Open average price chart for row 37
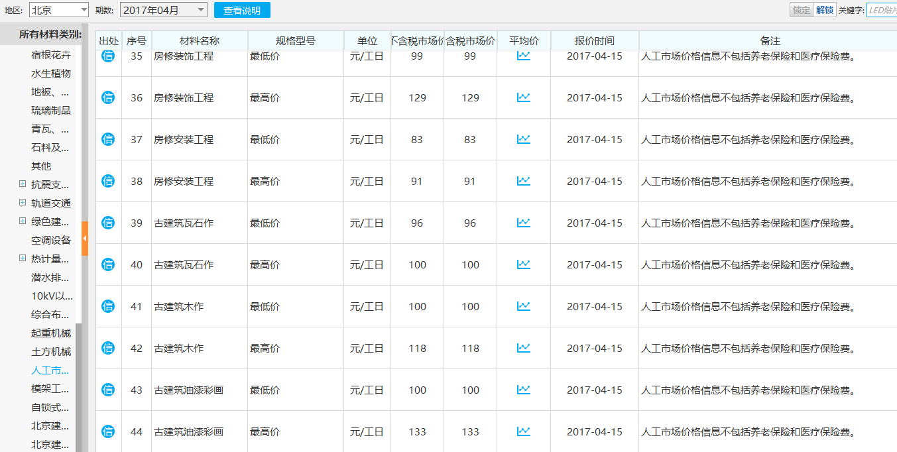Viewport: 897px width, 452px height. point(524,139)
